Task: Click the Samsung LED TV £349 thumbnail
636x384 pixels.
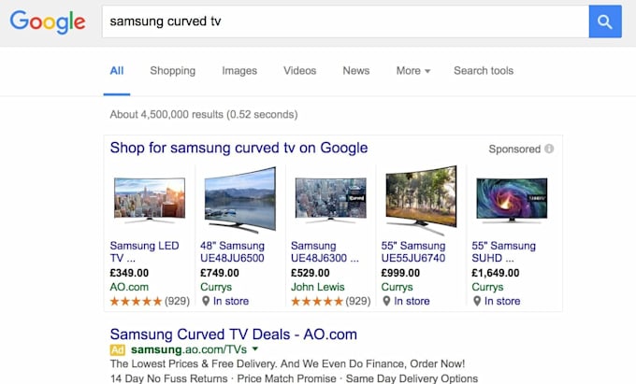Action: pos(149,199)
